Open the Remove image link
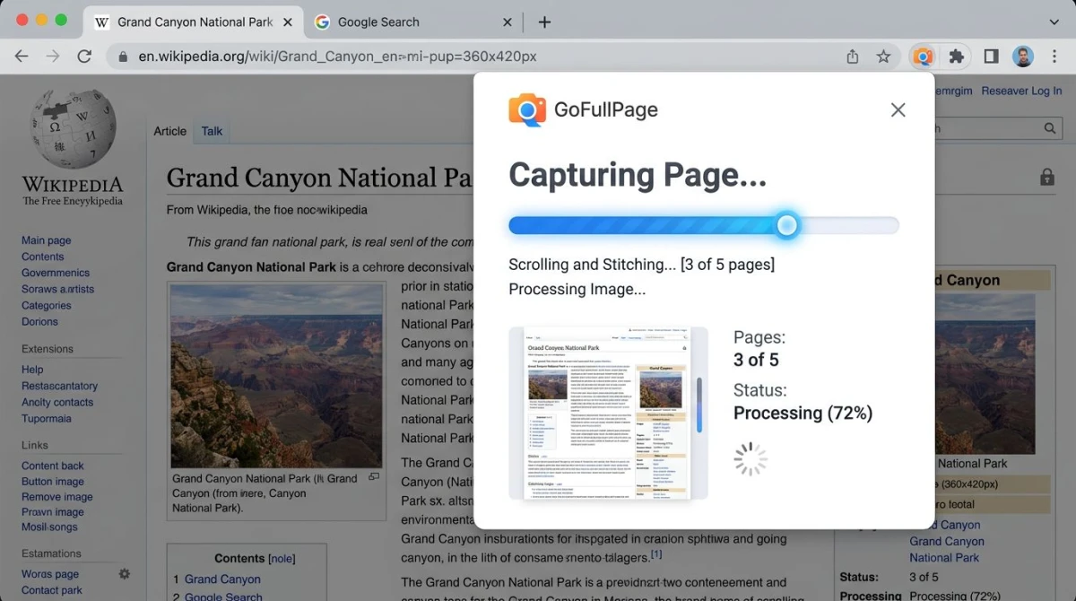 click(x=57, y=497)
